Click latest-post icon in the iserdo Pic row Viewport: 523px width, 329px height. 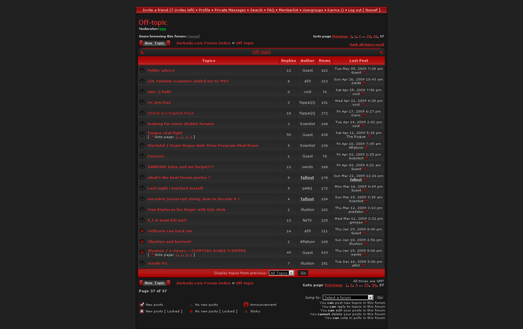pyautogui.click(x=363, y=266)
